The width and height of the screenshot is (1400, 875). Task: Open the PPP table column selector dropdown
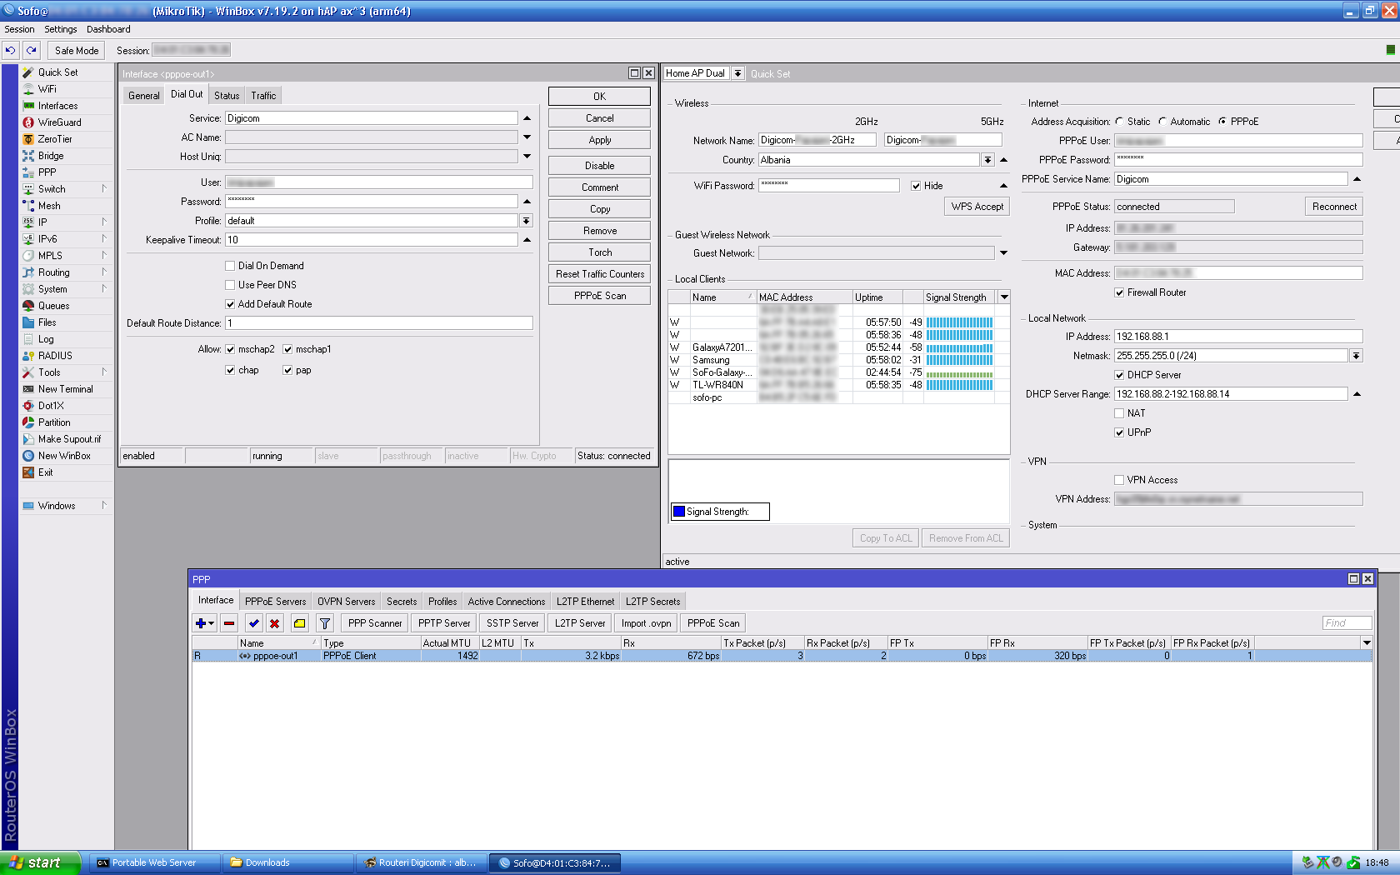[1367, 643]
